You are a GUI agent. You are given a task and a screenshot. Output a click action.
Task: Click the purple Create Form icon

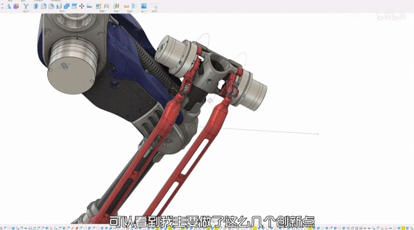pyautogui.click(x=16, y=6)
